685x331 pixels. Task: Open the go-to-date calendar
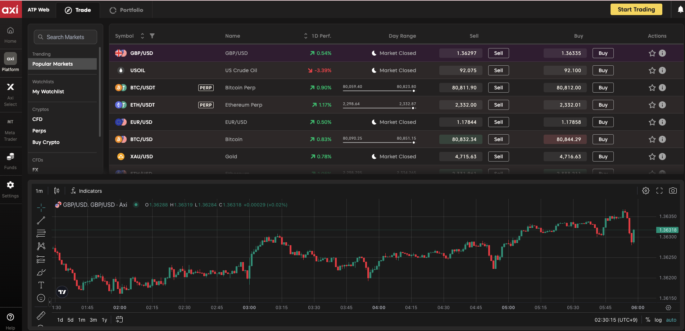pos(119,320)
